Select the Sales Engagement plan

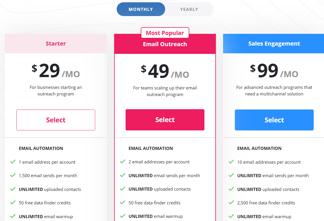click(x=274, y=120)
